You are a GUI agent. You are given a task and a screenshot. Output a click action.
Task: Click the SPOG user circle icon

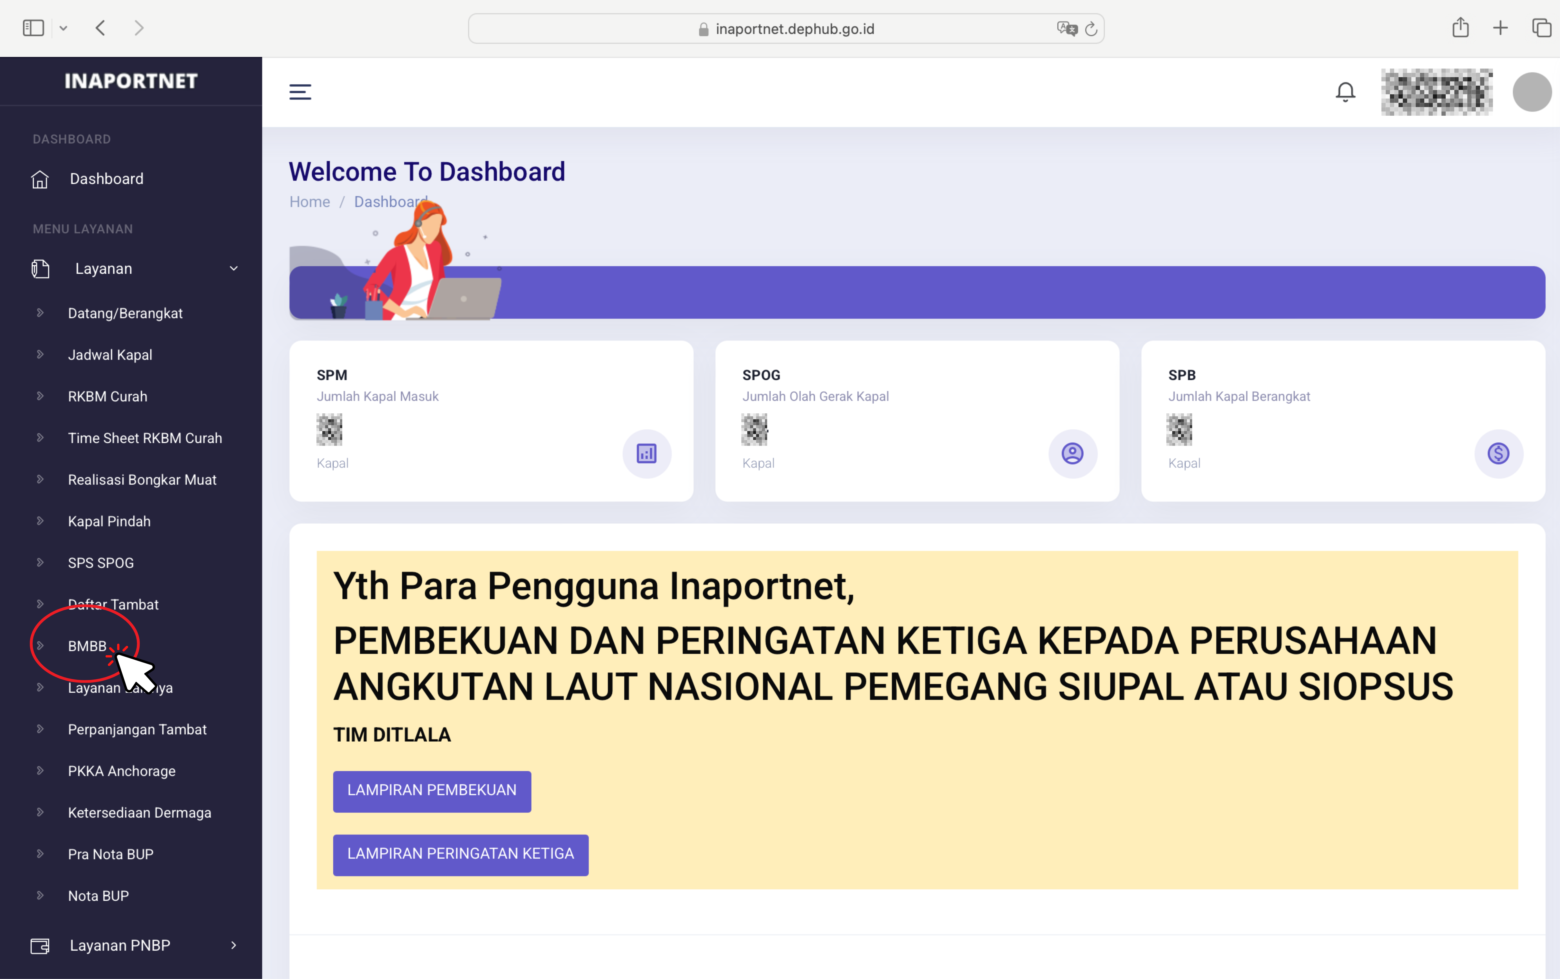[x=1073, y=453]
